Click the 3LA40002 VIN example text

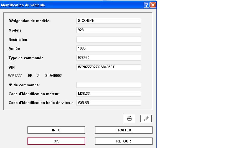coord(54,76)
